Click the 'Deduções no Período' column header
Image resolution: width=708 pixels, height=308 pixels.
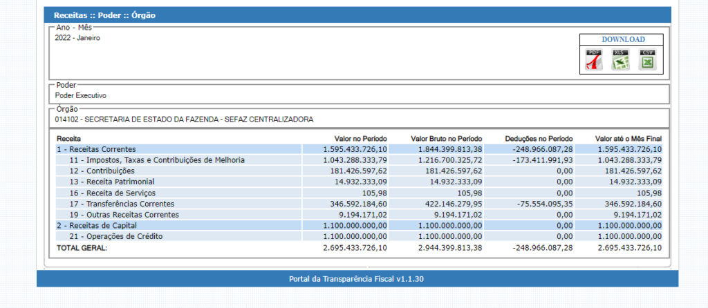pos(539,138)
